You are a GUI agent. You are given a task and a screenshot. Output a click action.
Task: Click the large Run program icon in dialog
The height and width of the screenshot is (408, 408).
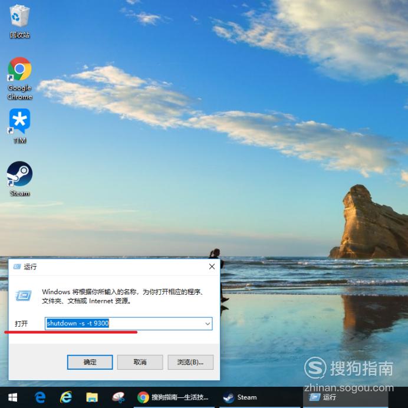coord(24,295)
